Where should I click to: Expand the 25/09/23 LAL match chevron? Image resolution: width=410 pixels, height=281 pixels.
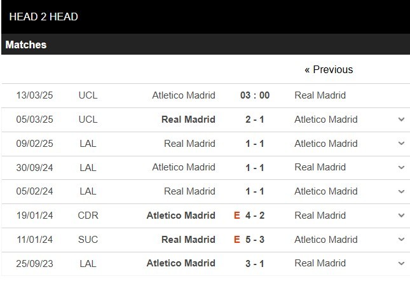pos(401,263)
